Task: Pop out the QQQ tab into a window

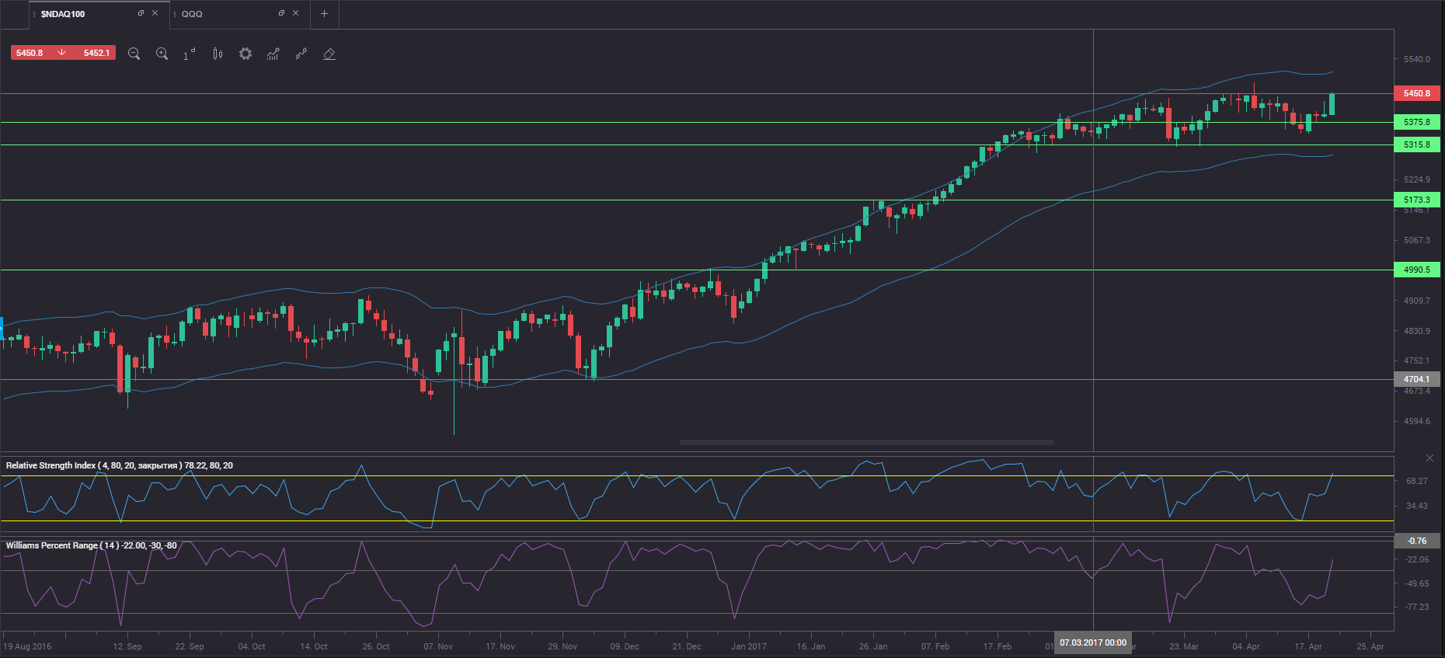Action: point(281,13)
